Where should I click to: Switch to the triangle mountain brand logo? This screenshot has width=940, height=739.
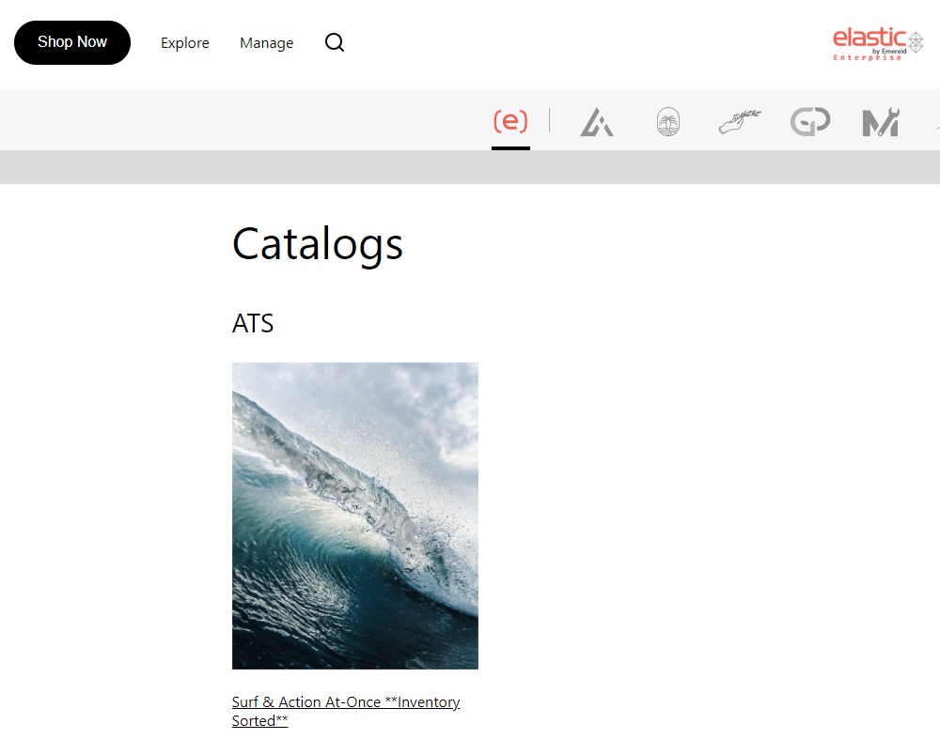596,122
